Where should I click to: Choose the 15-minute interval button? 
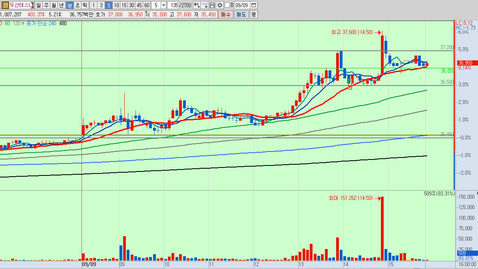[124, 5]
